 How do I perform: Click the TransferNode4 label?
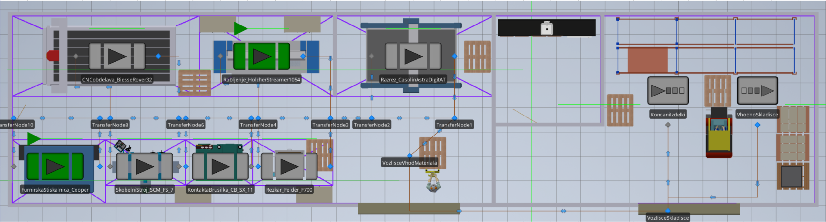pyautogui.click(x=258, y=125)
